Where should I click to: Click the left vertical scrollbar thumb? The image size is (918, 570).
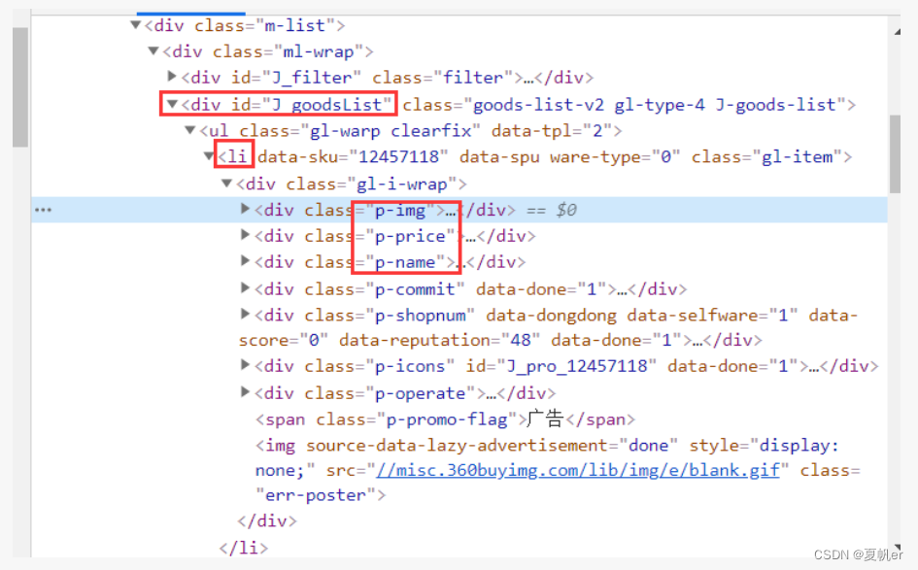pos(20,86)
